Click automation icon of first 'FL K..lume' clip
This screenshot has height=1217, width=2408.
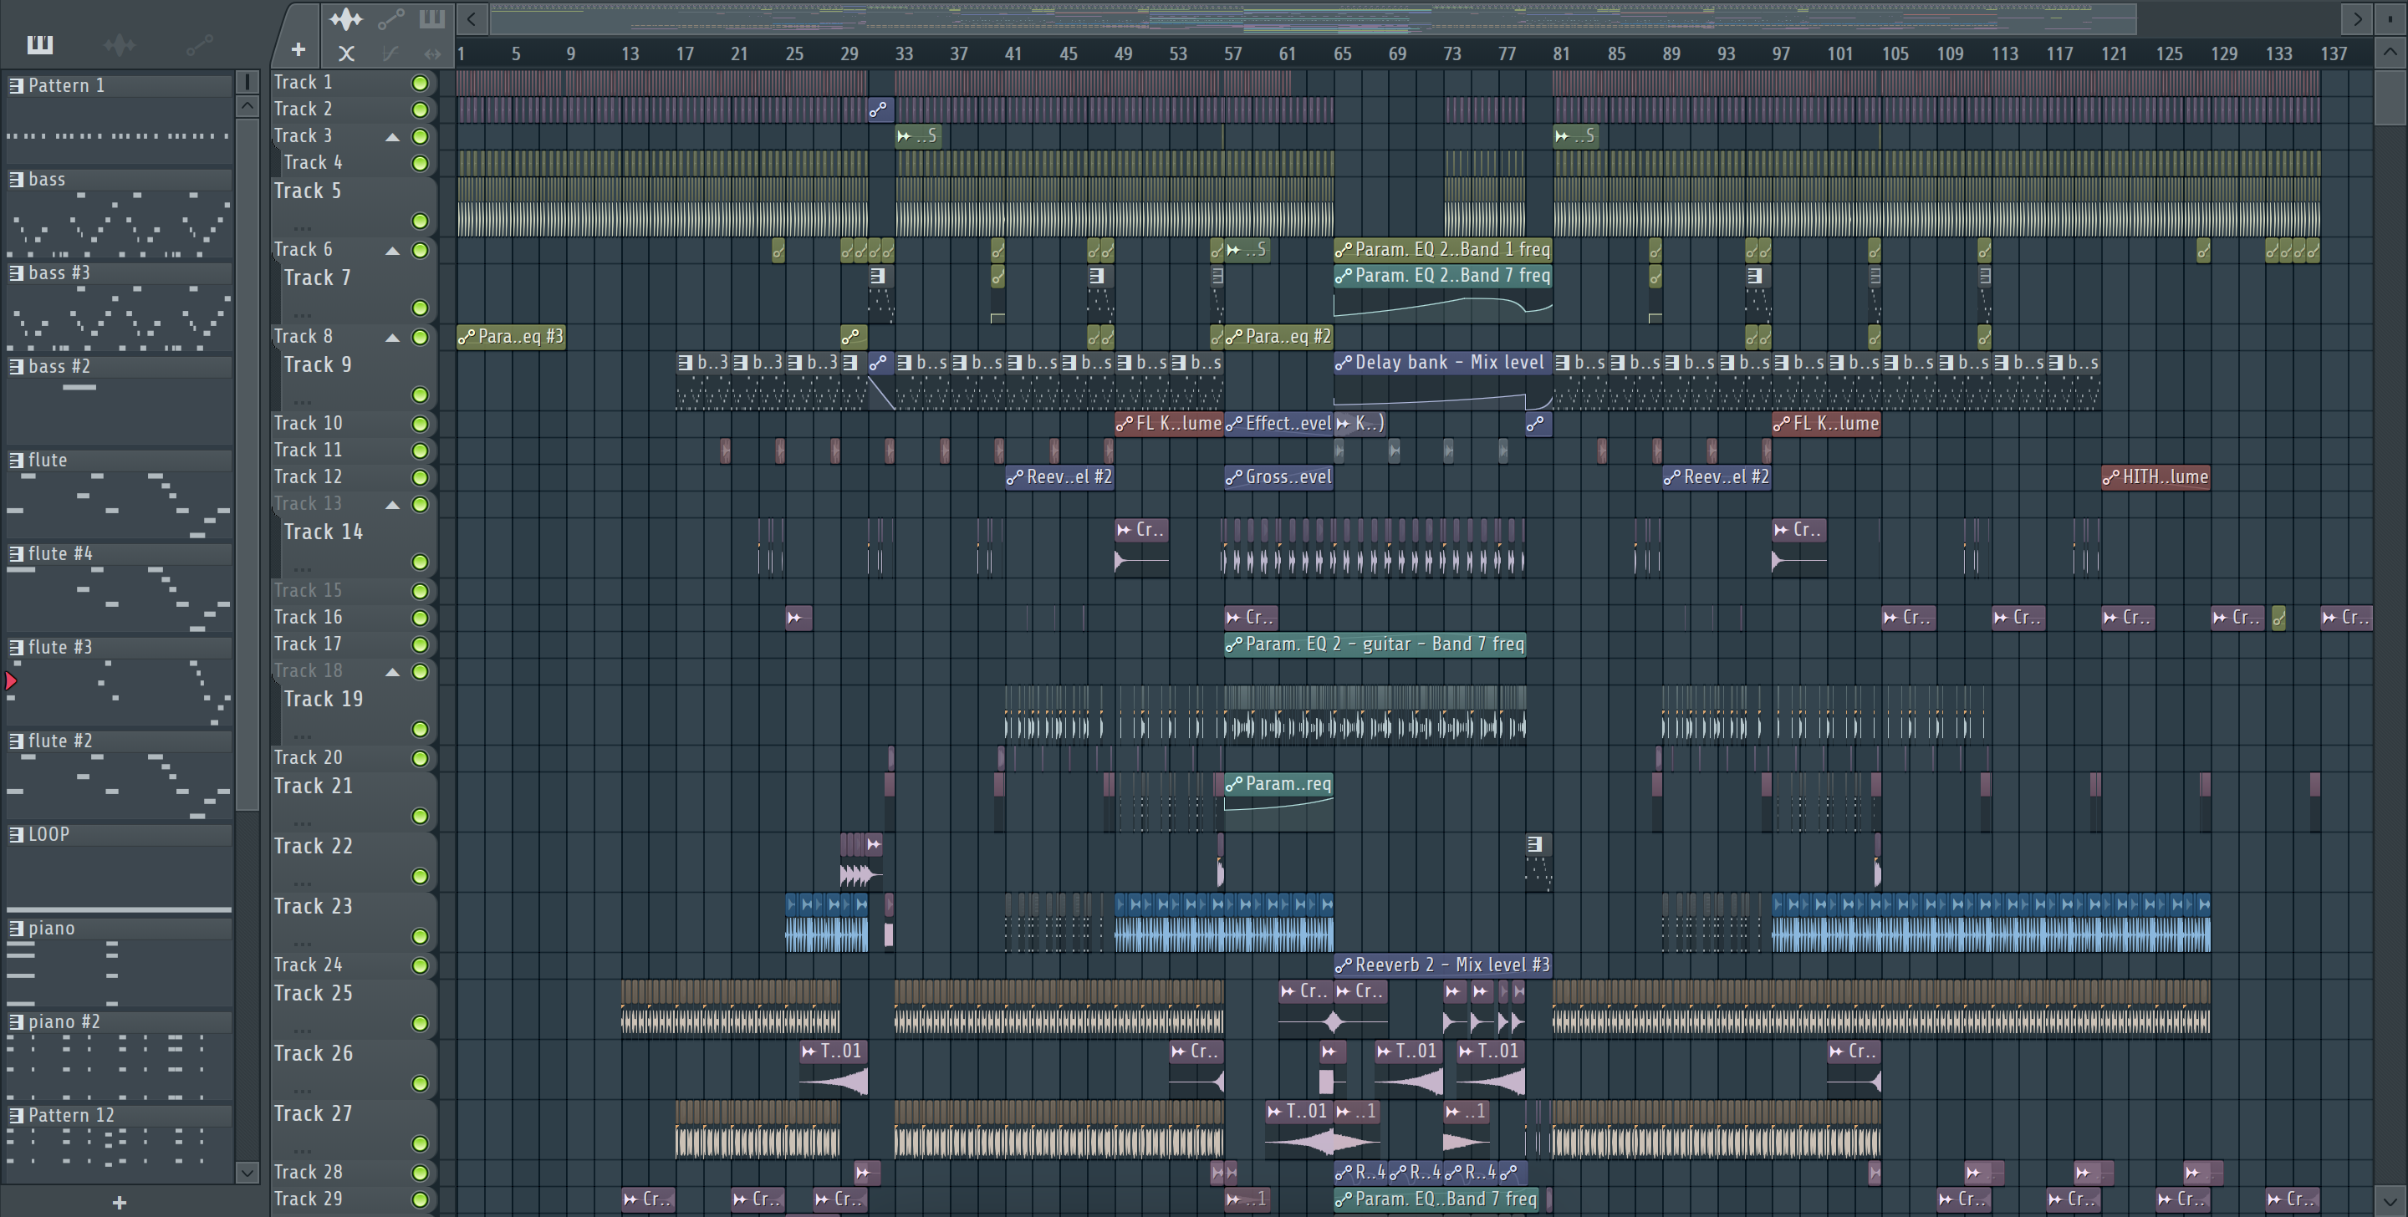[x=1125, y=424]
